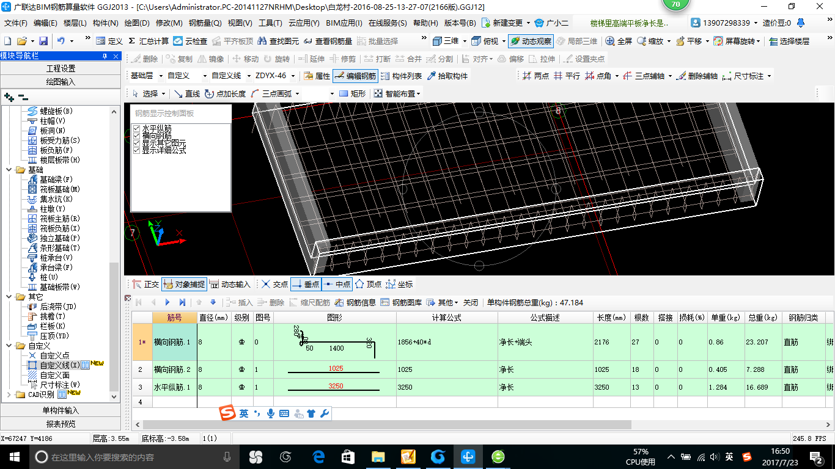This screenshot has width=835, height=469.
Task: Toggle 显示其它图元 checkbox
Action: pos(136,143)
